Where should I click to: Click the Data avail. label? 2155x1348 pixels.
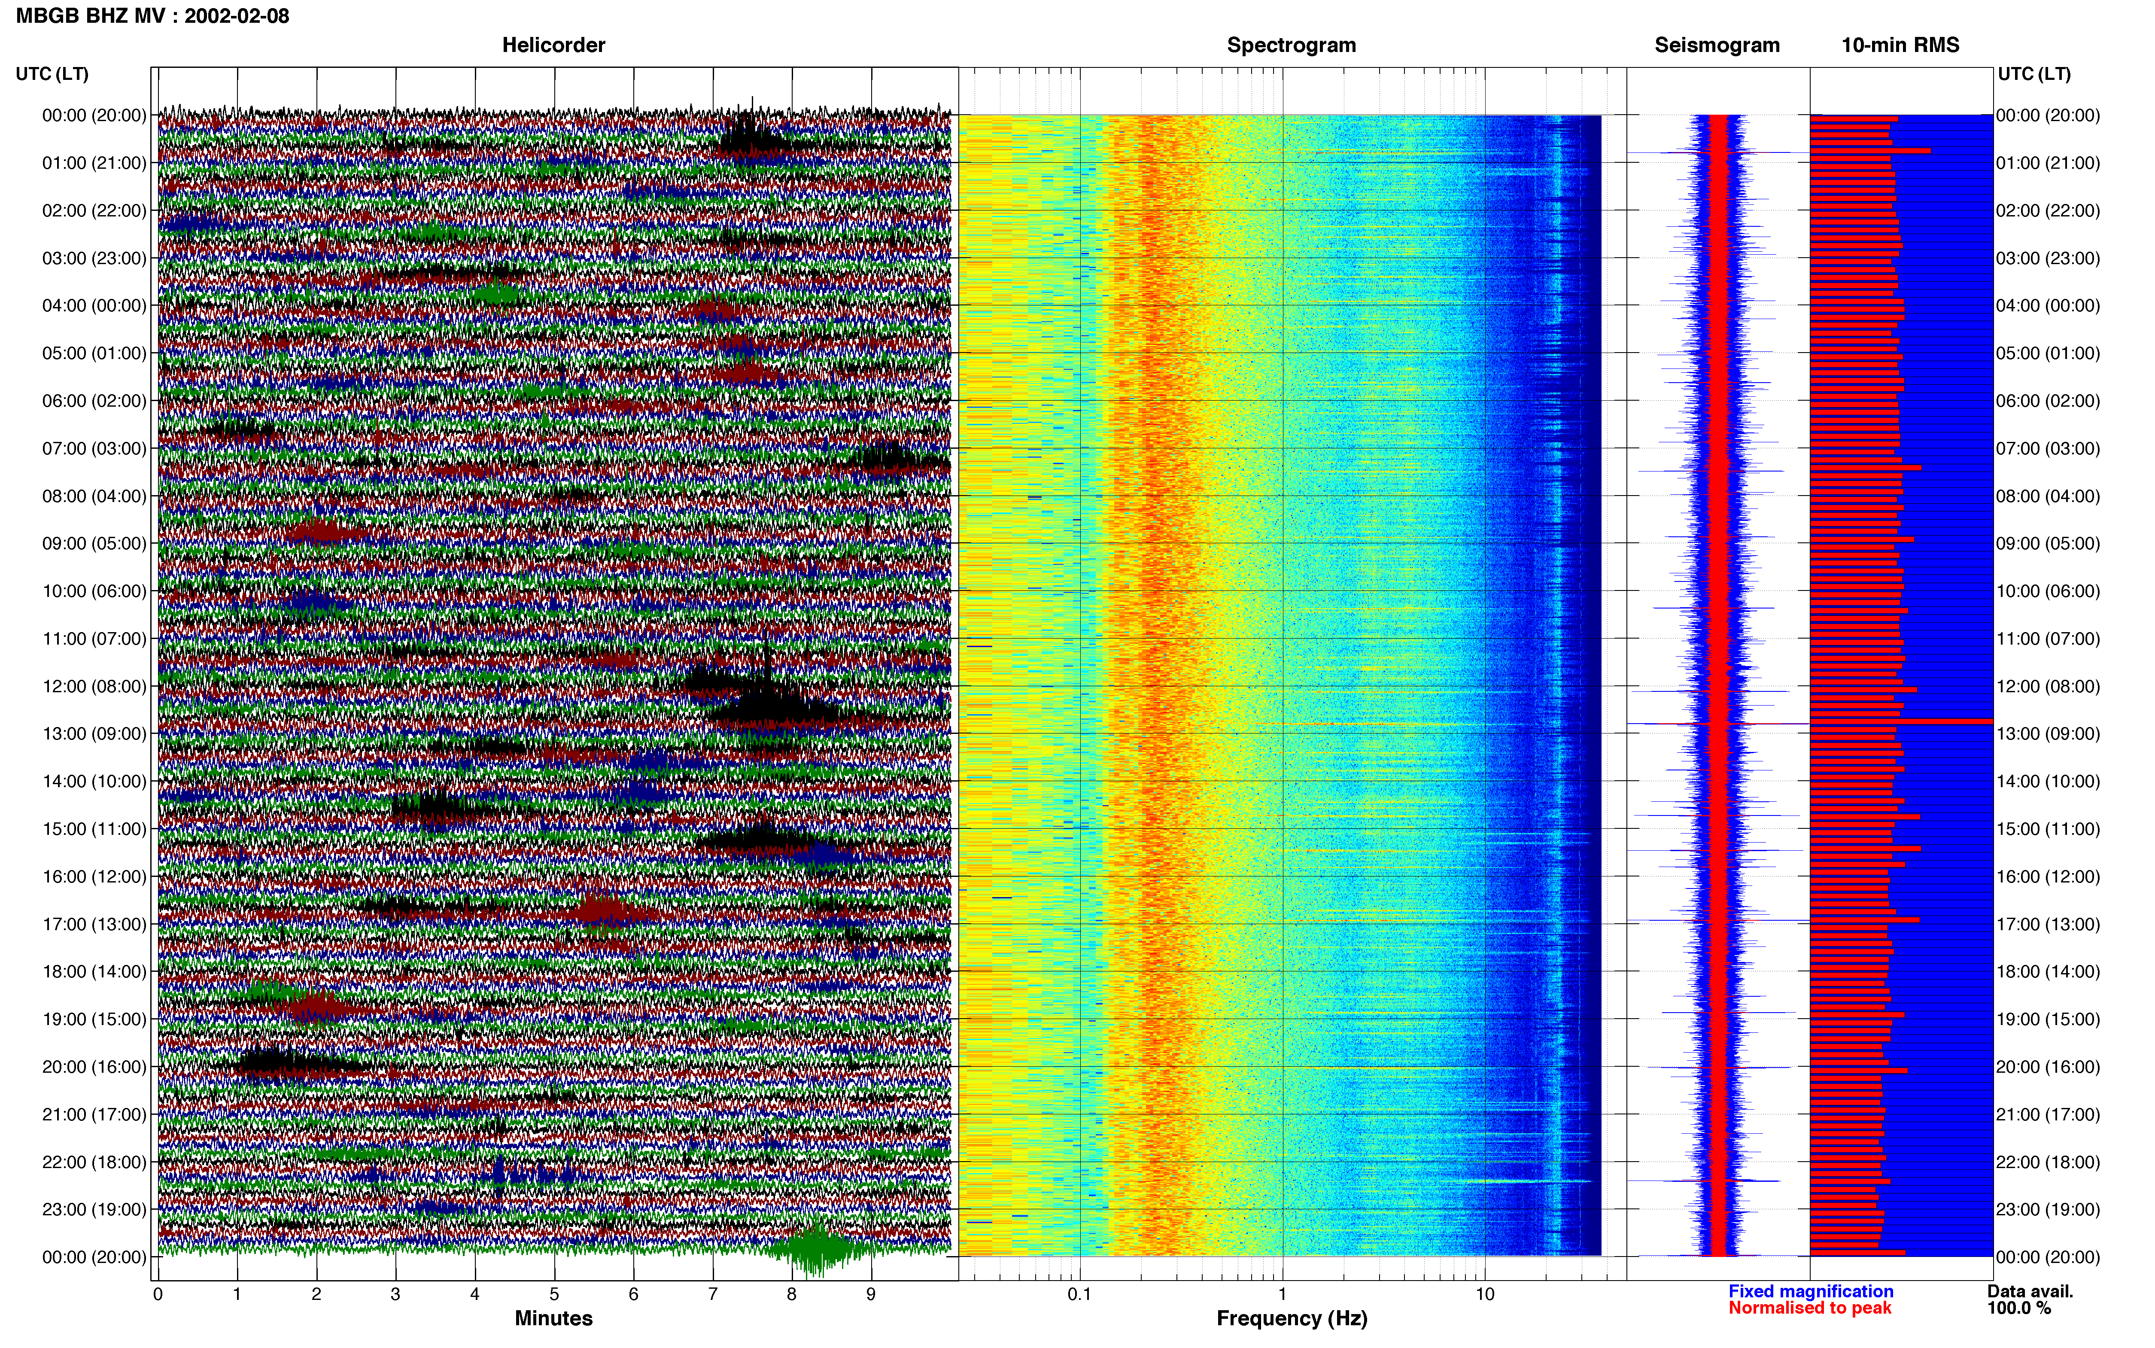(2030, 1291)
